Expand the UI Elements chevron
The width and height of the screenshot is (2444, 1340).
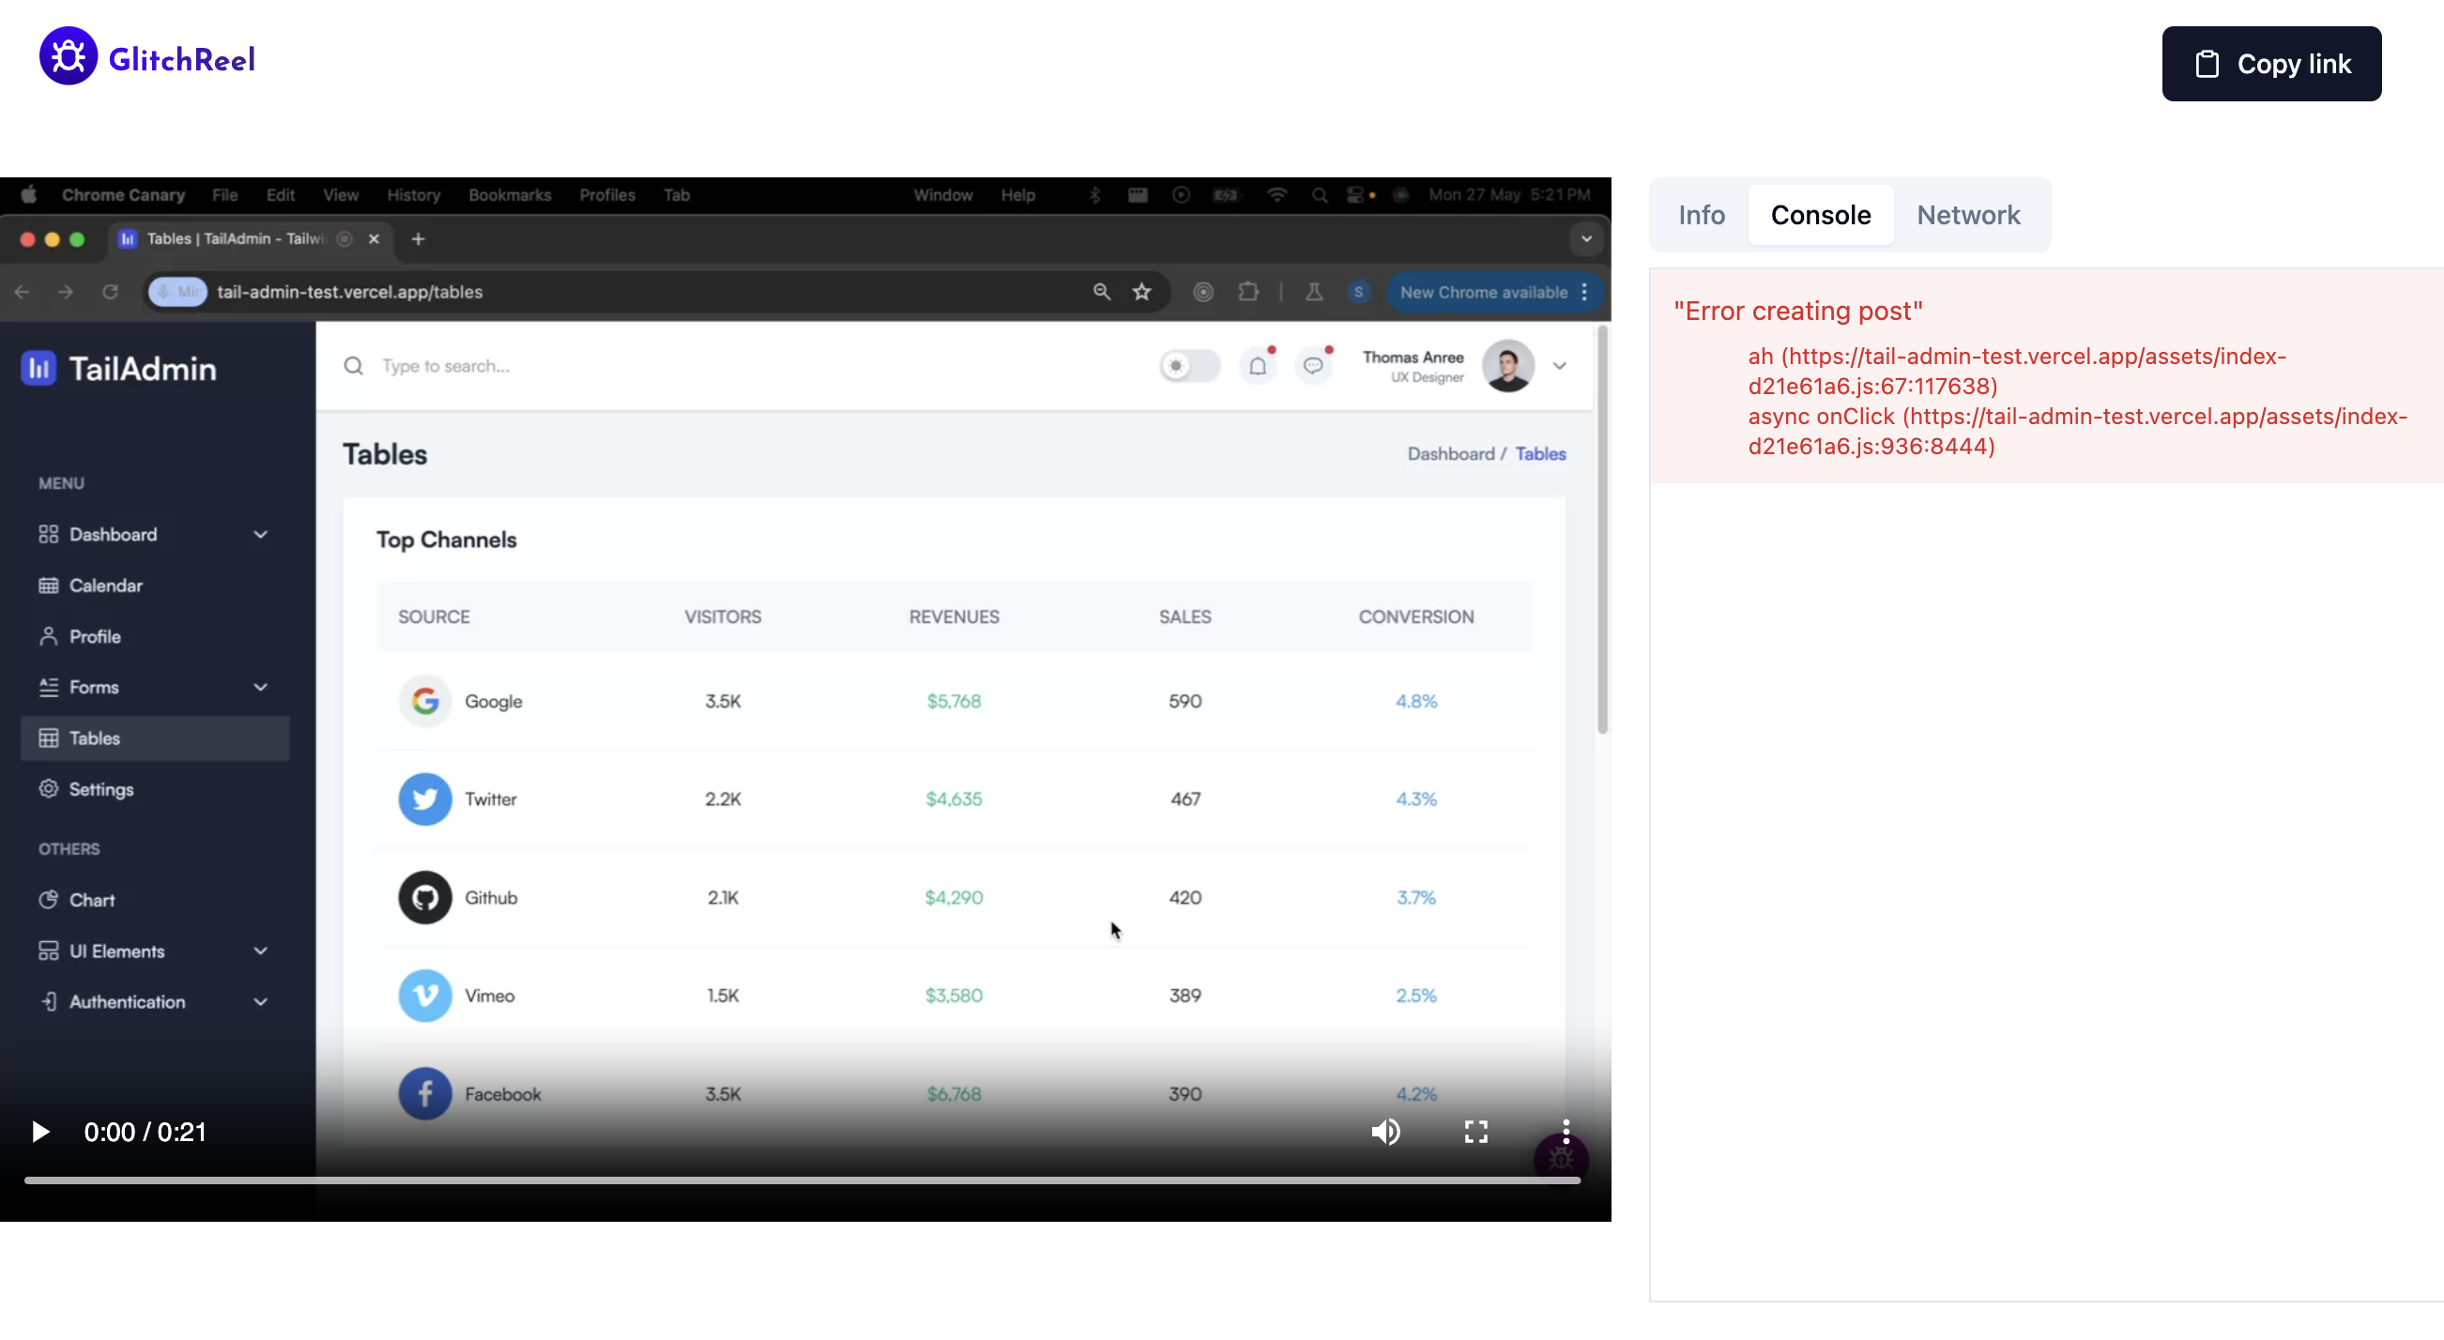[x=260, y=952]
